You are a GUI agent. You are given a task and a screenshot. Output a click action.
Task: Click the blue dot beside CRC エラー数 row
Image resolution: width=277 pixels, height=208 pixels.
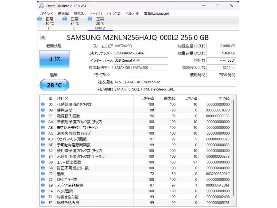(42, 179)
